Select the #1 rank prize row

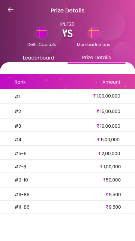point(67,96)
